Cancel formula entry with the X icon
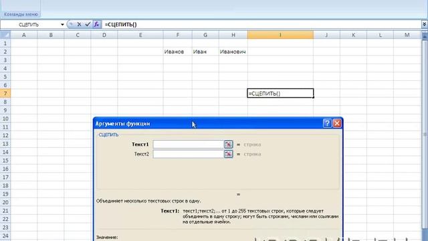Viewport: 428px width, 241px height. 79,24
